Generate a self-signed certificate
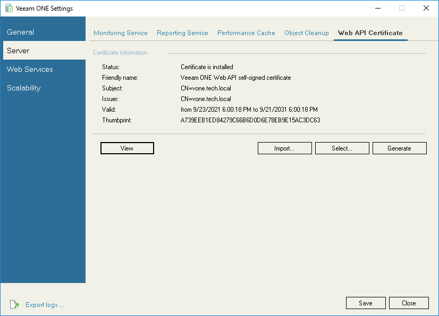The image size is (439, 316). 399,148
